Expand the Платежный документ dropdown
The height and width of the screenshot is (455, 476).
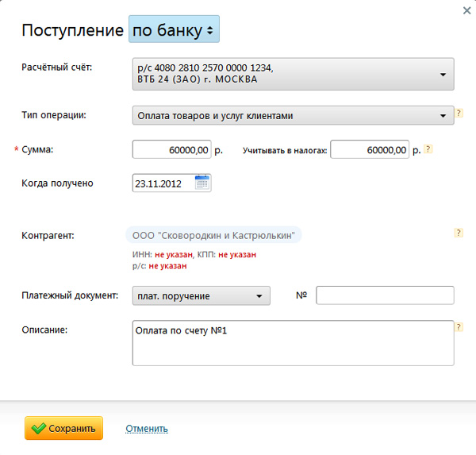click(x=202, y=296)
